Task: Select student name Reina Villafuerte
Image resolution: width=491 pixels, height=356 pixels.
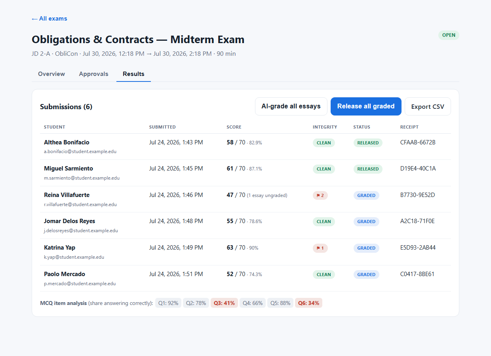Action: (x=67, y=195)
